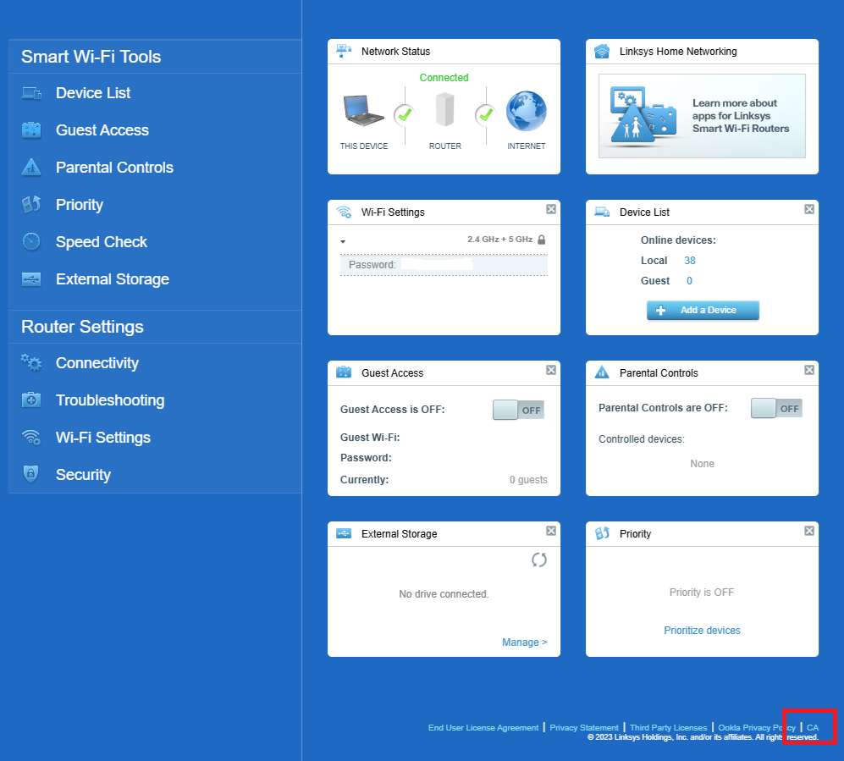Collapse the Priority widget with its X

click(x=809, y=531)
